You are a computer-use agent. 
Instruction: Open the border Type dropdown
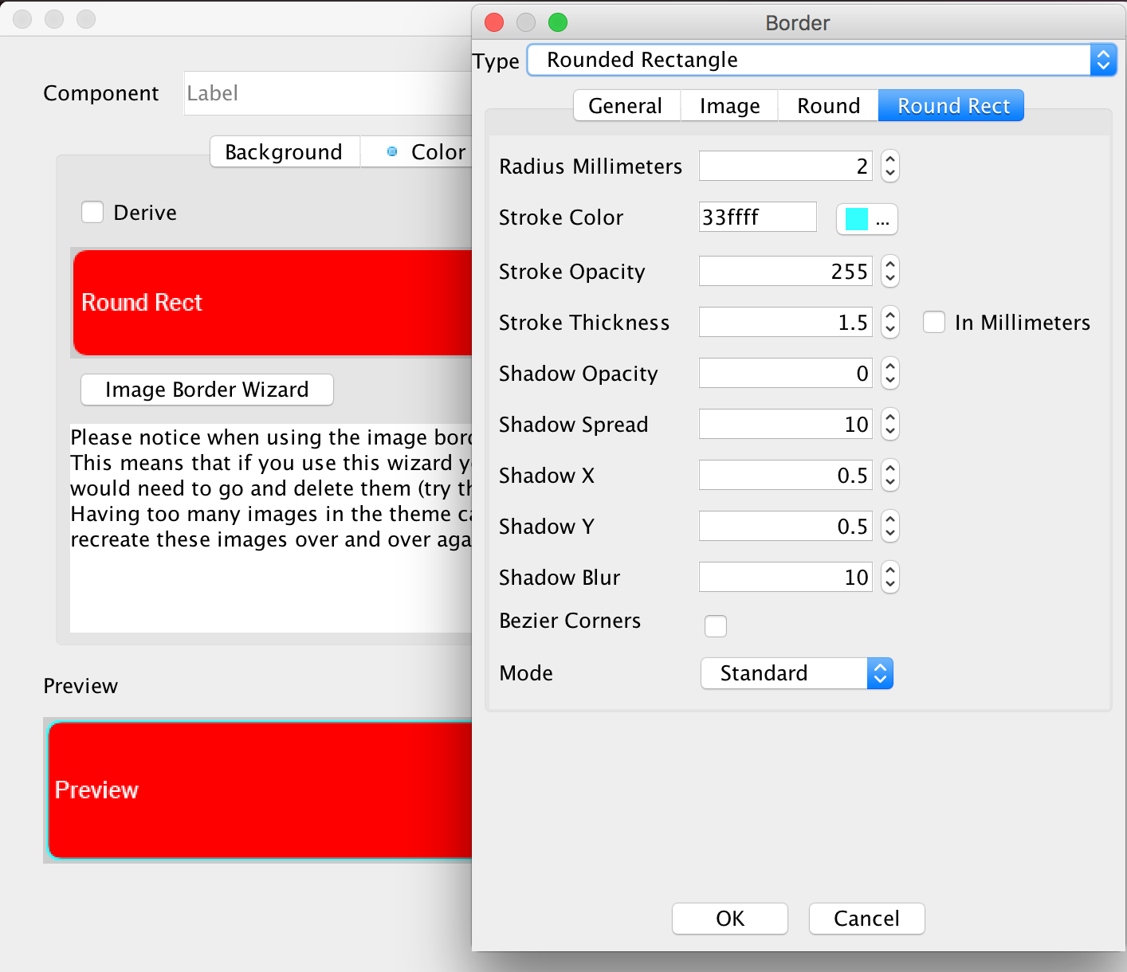pos(821,60)
